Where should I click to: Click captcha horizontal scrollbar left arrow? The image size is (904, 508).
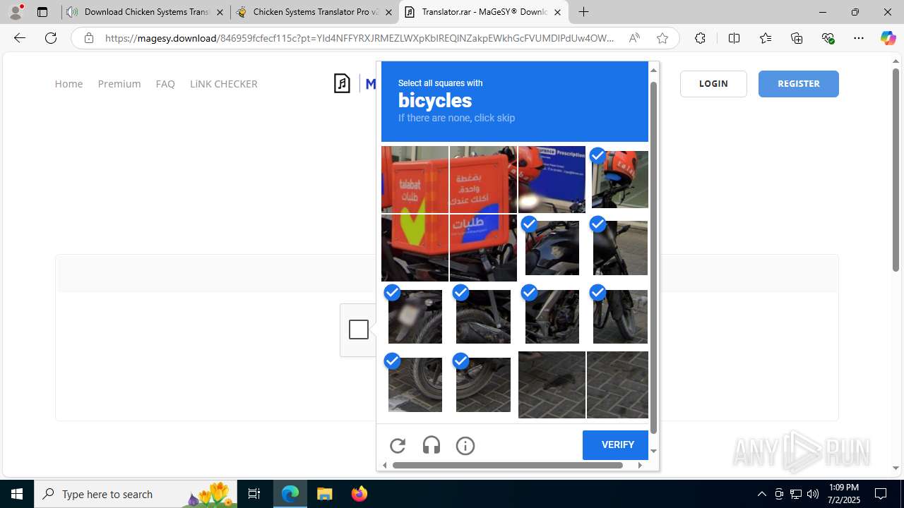click(385, 465)
